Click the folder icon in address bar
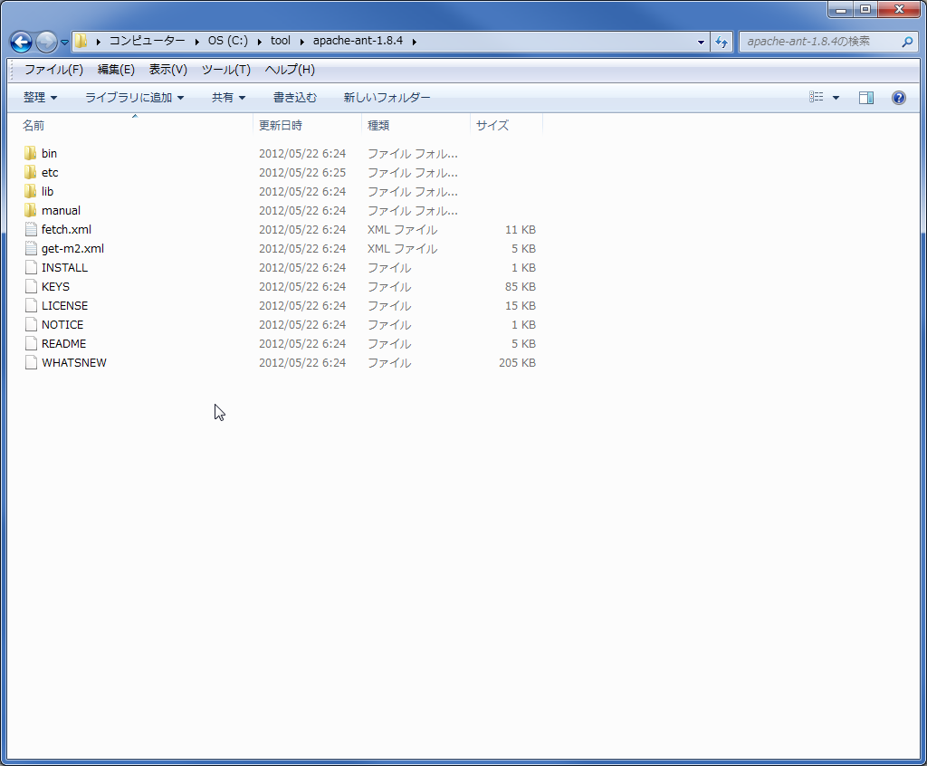927x766 pixels. (x=81, y=41)
